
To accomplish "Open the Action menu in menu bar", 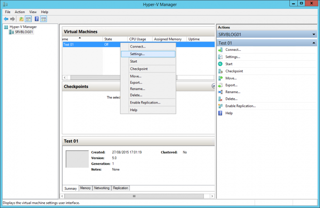I will pos(20,12).
